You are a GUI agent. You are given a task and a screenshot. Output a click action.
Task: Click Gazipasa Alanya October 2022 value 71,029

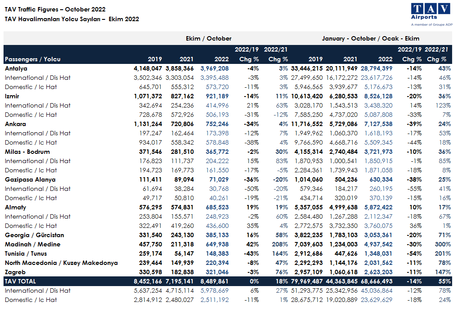[219, 179]
